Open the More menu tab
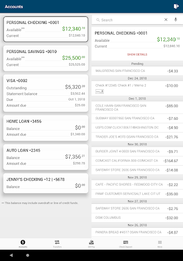The image size is (183, 261). tap(160, 244)
